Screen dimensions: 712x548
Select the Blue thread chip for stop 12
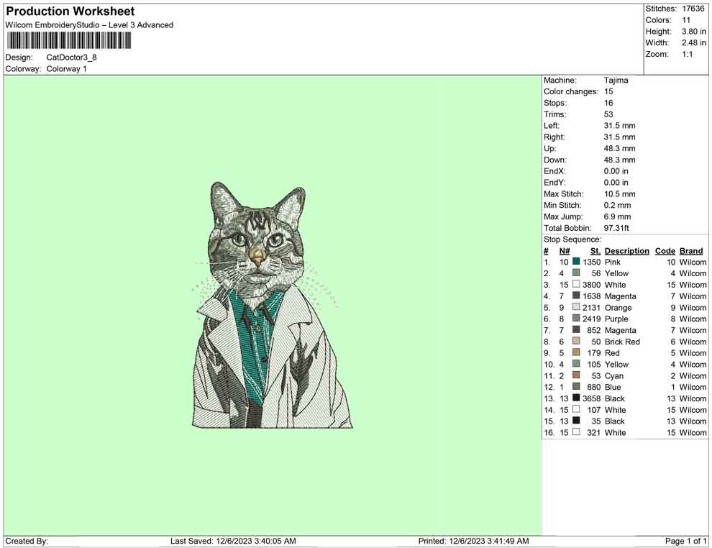575,387
